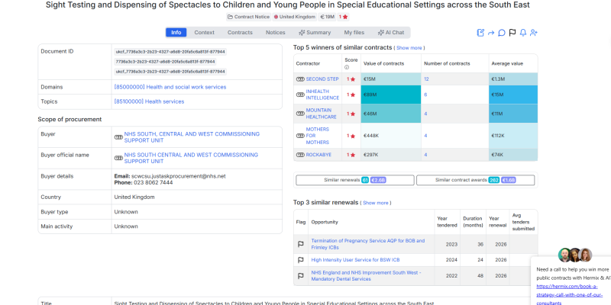Open the Similar contract awards button

coord(475,180)
